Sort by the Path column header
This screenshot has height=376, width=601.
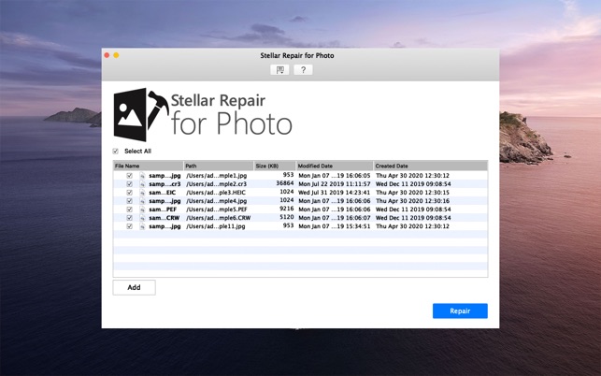click(x=219, y=166)
